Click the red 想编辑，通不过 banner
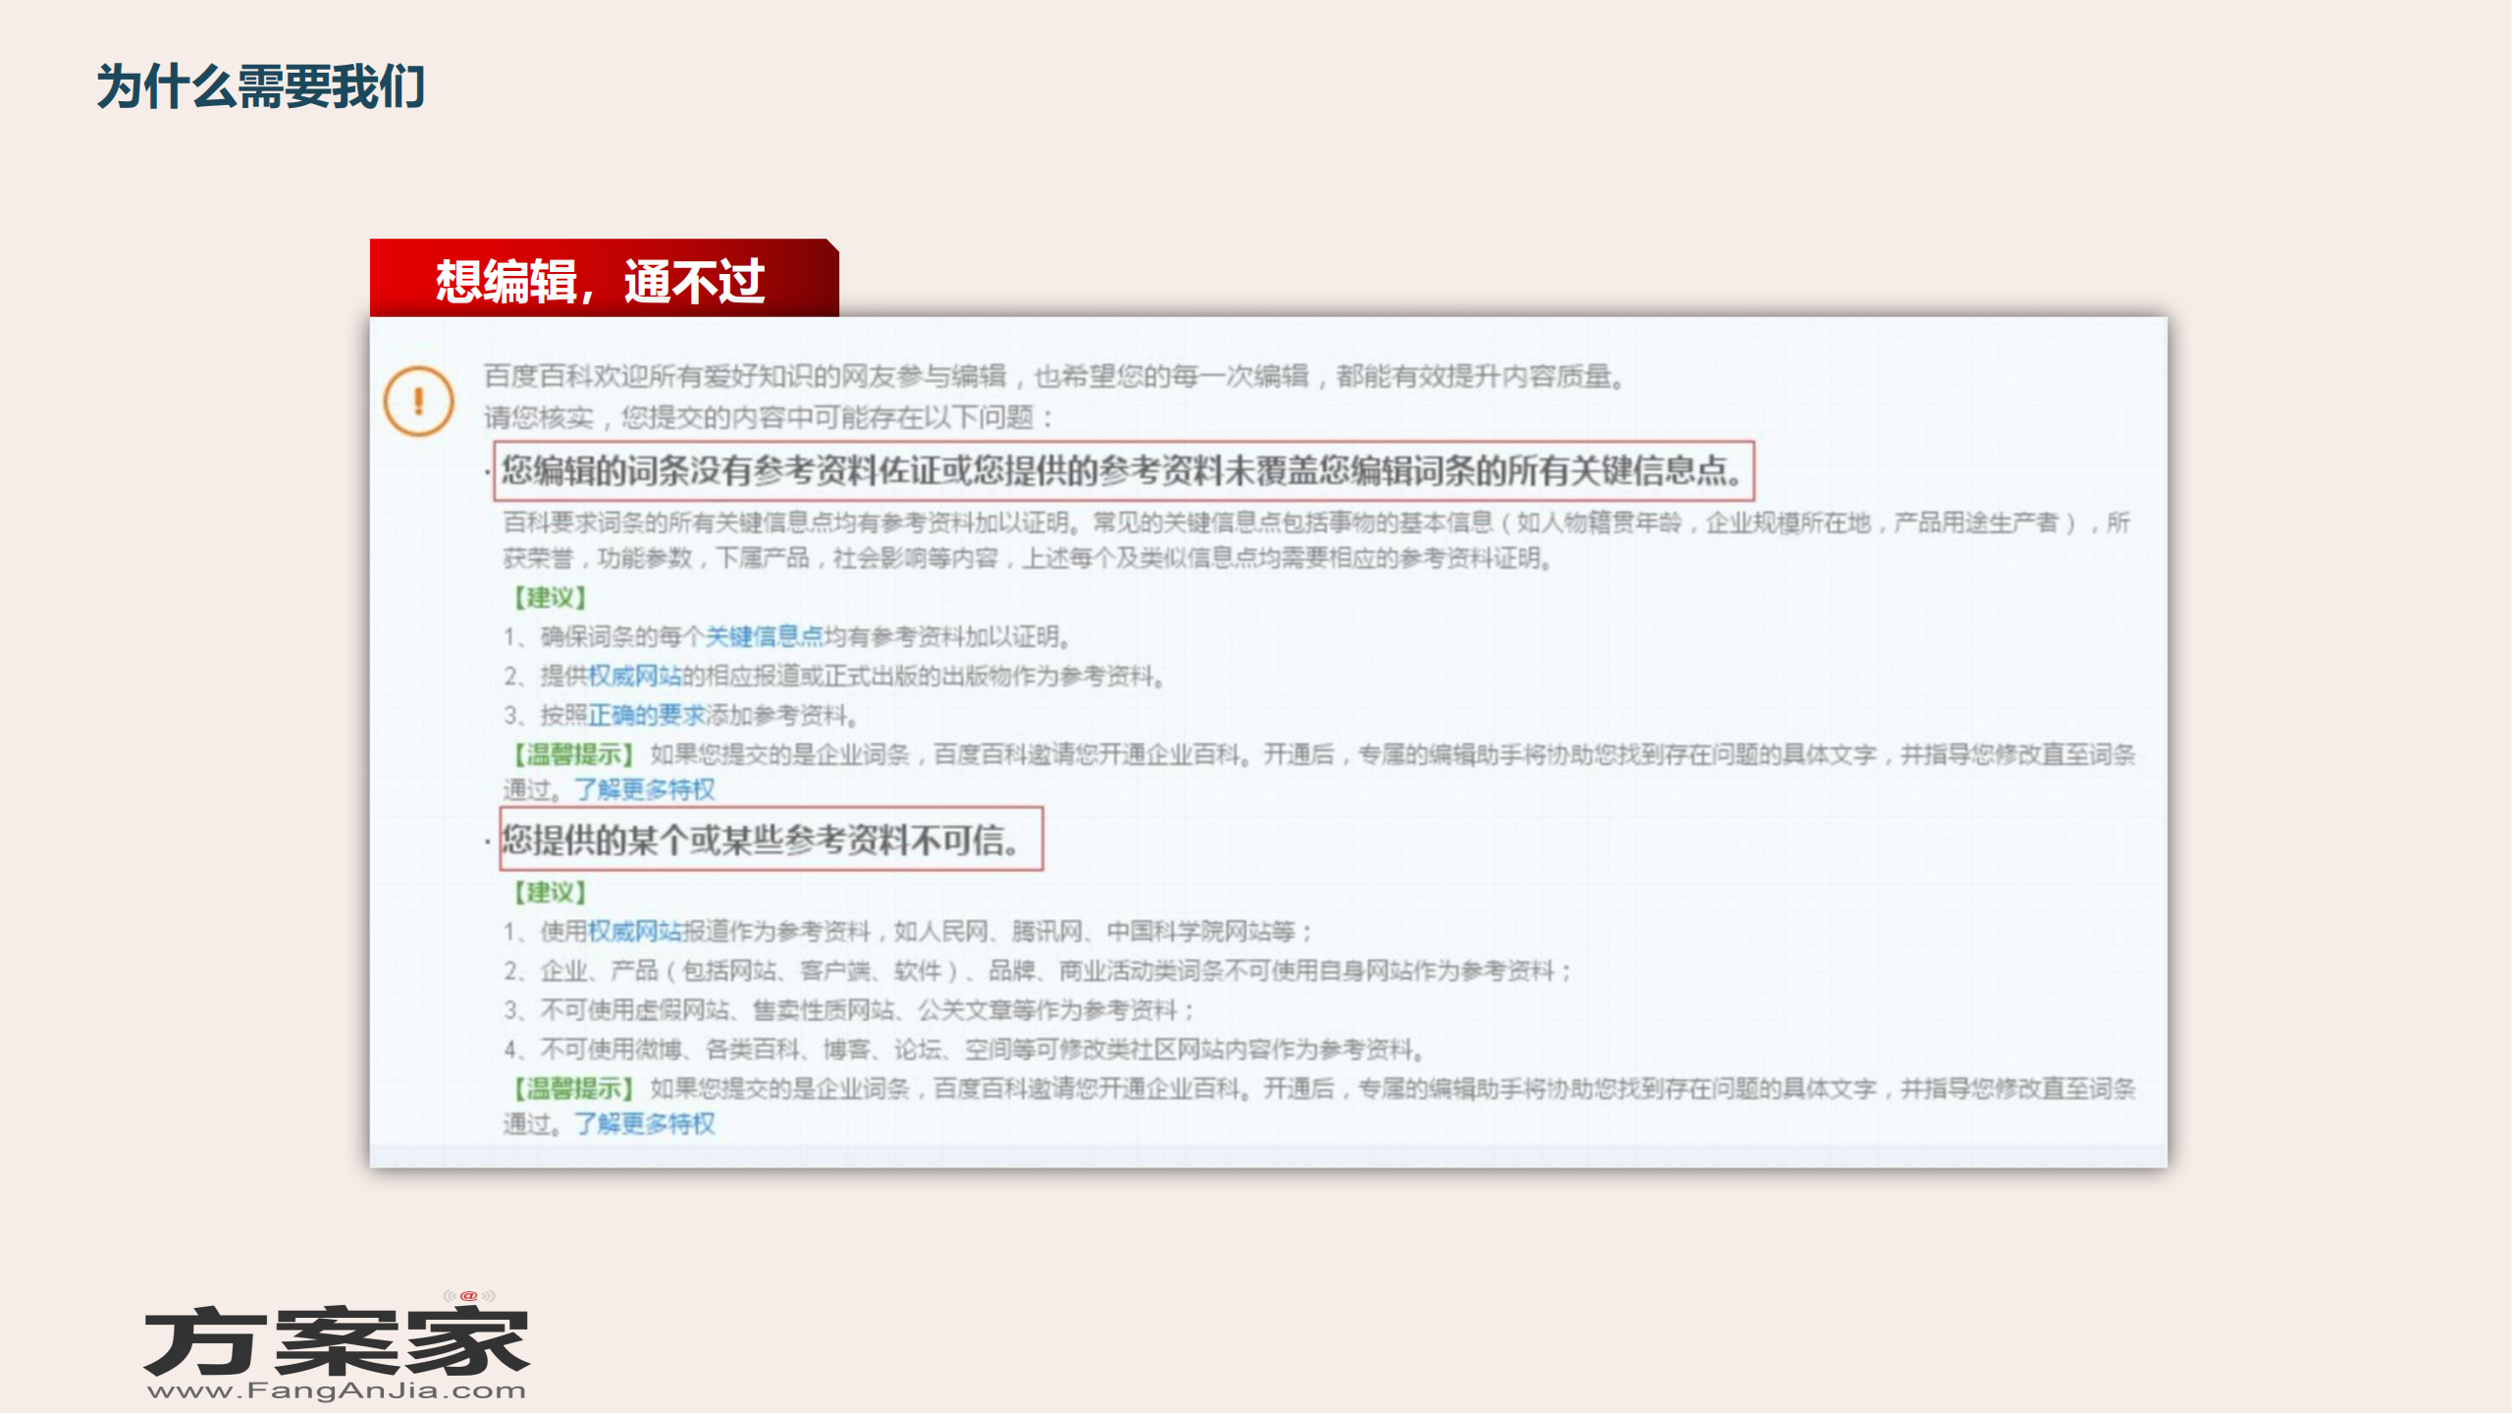Screen dimensions: 2513x1414 tap(604, 278)
